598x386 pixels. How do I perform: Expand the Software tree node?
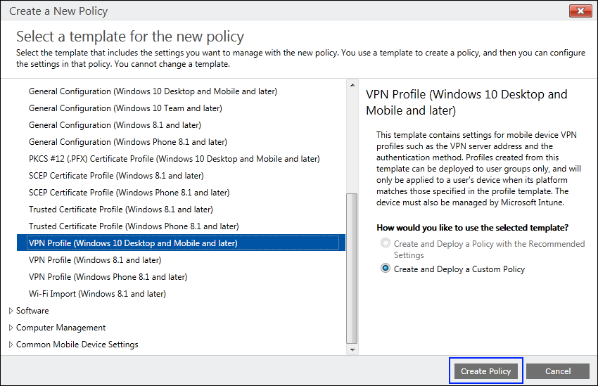coord(11,311)
